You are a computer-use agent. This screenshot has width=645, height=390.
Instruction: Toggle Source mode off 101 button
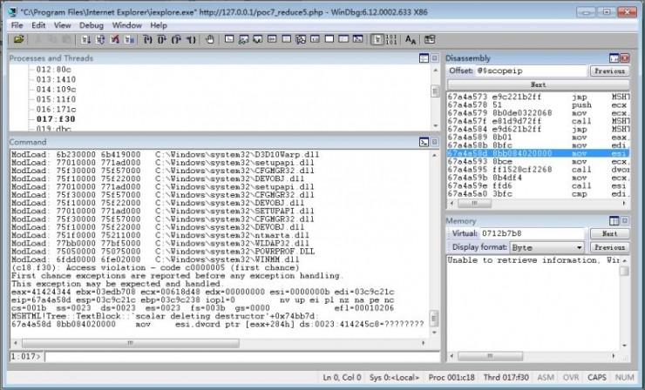click(390, 39)
